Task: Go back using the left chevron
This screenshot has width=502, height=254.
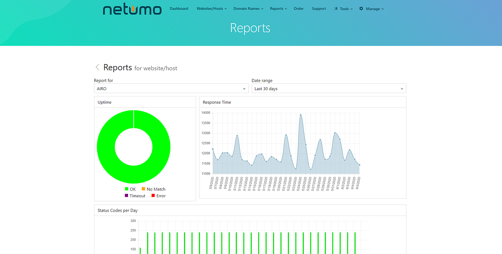Action: click(98, 67)
